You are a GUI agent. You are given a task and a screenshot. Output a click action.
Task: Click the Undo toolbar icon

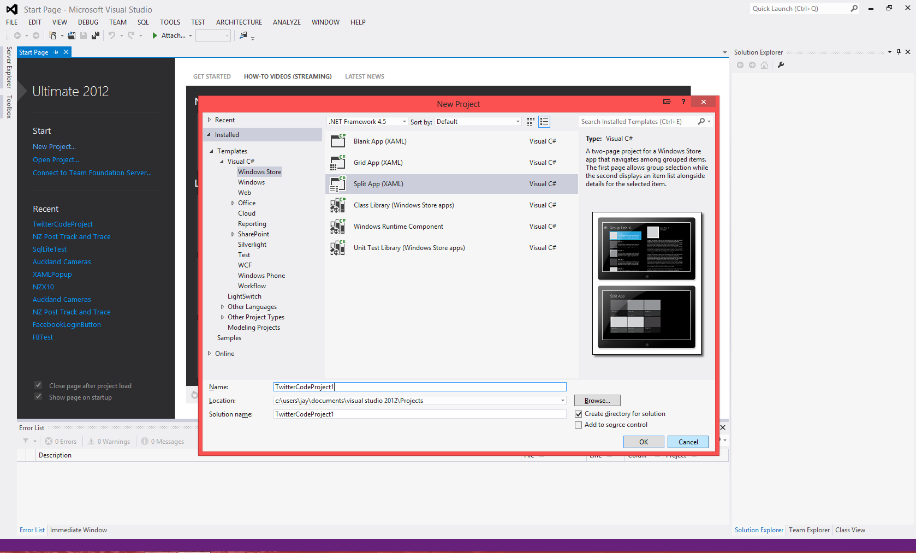(x=112, y=35)
